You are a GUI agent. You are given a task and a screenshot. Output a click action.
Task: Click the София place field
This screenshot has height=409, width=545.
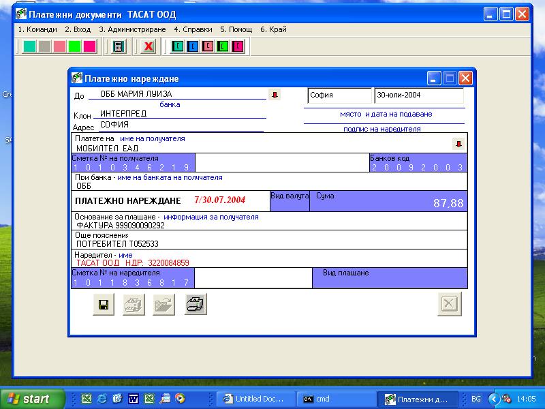tap(339, 95)
